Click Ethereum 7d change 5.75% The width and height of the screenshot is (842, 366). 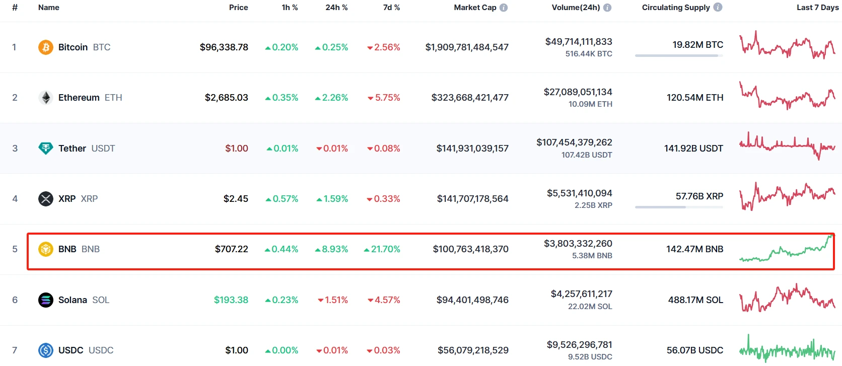(x=384, y=98)
